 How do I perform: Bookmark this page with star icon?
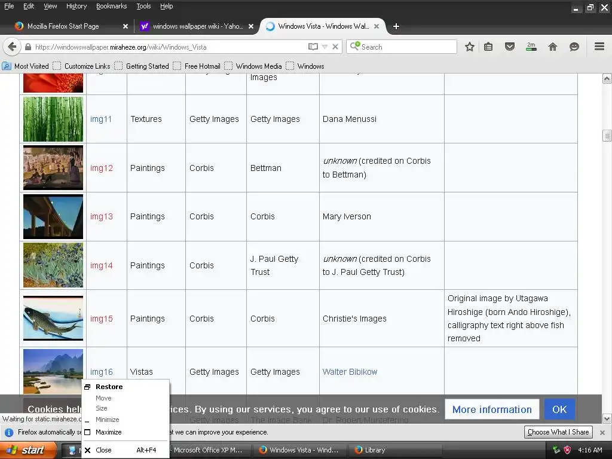470,47
